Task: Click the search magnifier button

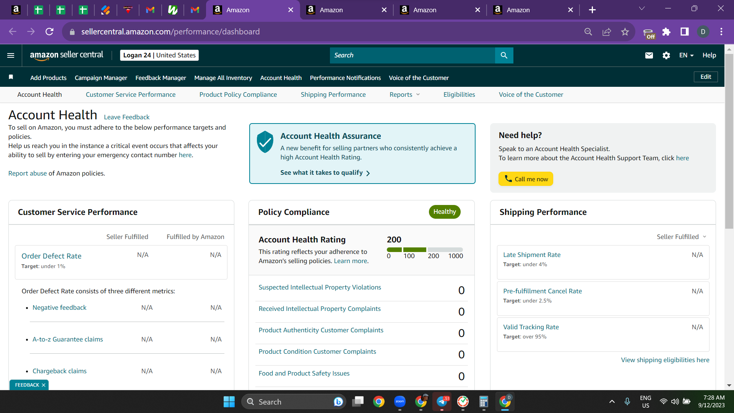Action: [x=504, y=55]
